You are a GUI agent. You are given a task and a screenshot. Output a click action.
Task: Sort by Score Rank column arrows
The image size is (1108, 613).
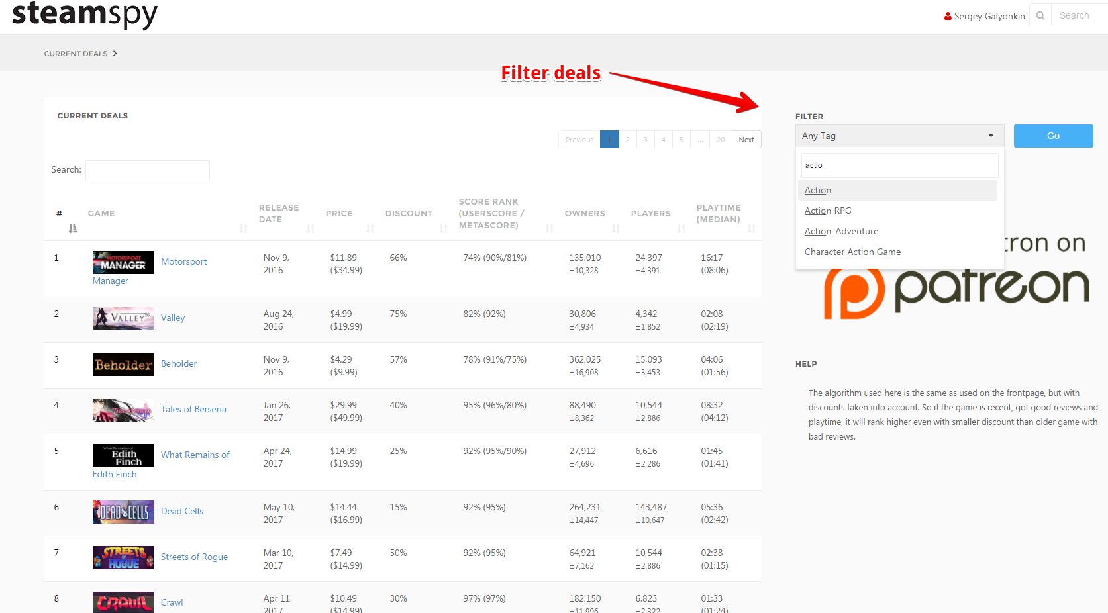coord(550,228)
